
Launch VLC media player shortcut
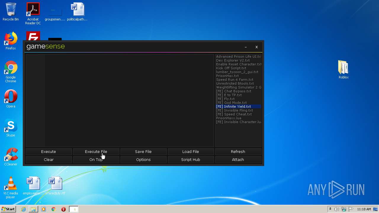11,188
